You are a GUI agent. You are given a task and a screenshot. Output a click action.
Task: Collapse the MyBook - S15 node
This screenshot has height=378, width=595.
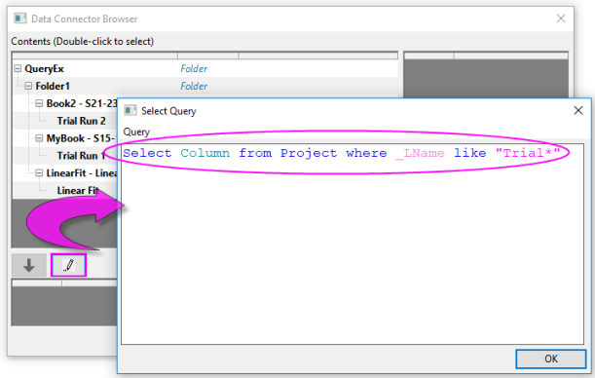(x=39, y=138)
